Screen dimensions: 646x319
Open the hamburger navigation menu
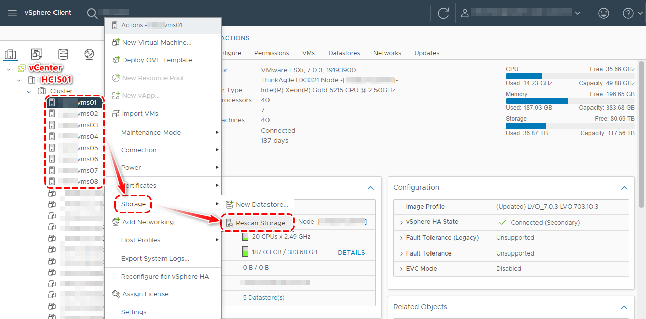pos(12,13)
